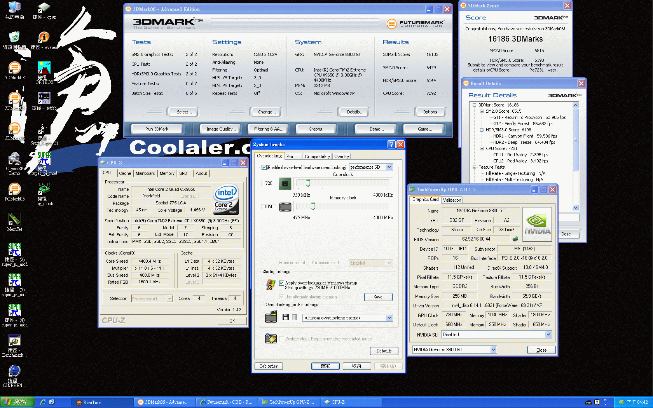
Task: Switch to the Mainboard tab in CPU-Z
Action: point(145,173)
